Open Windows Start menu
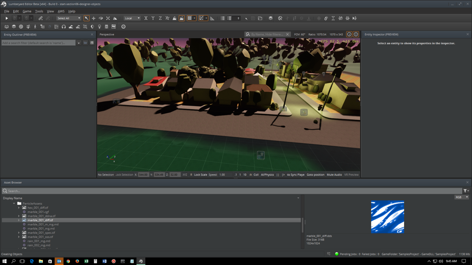 (4, 261)
